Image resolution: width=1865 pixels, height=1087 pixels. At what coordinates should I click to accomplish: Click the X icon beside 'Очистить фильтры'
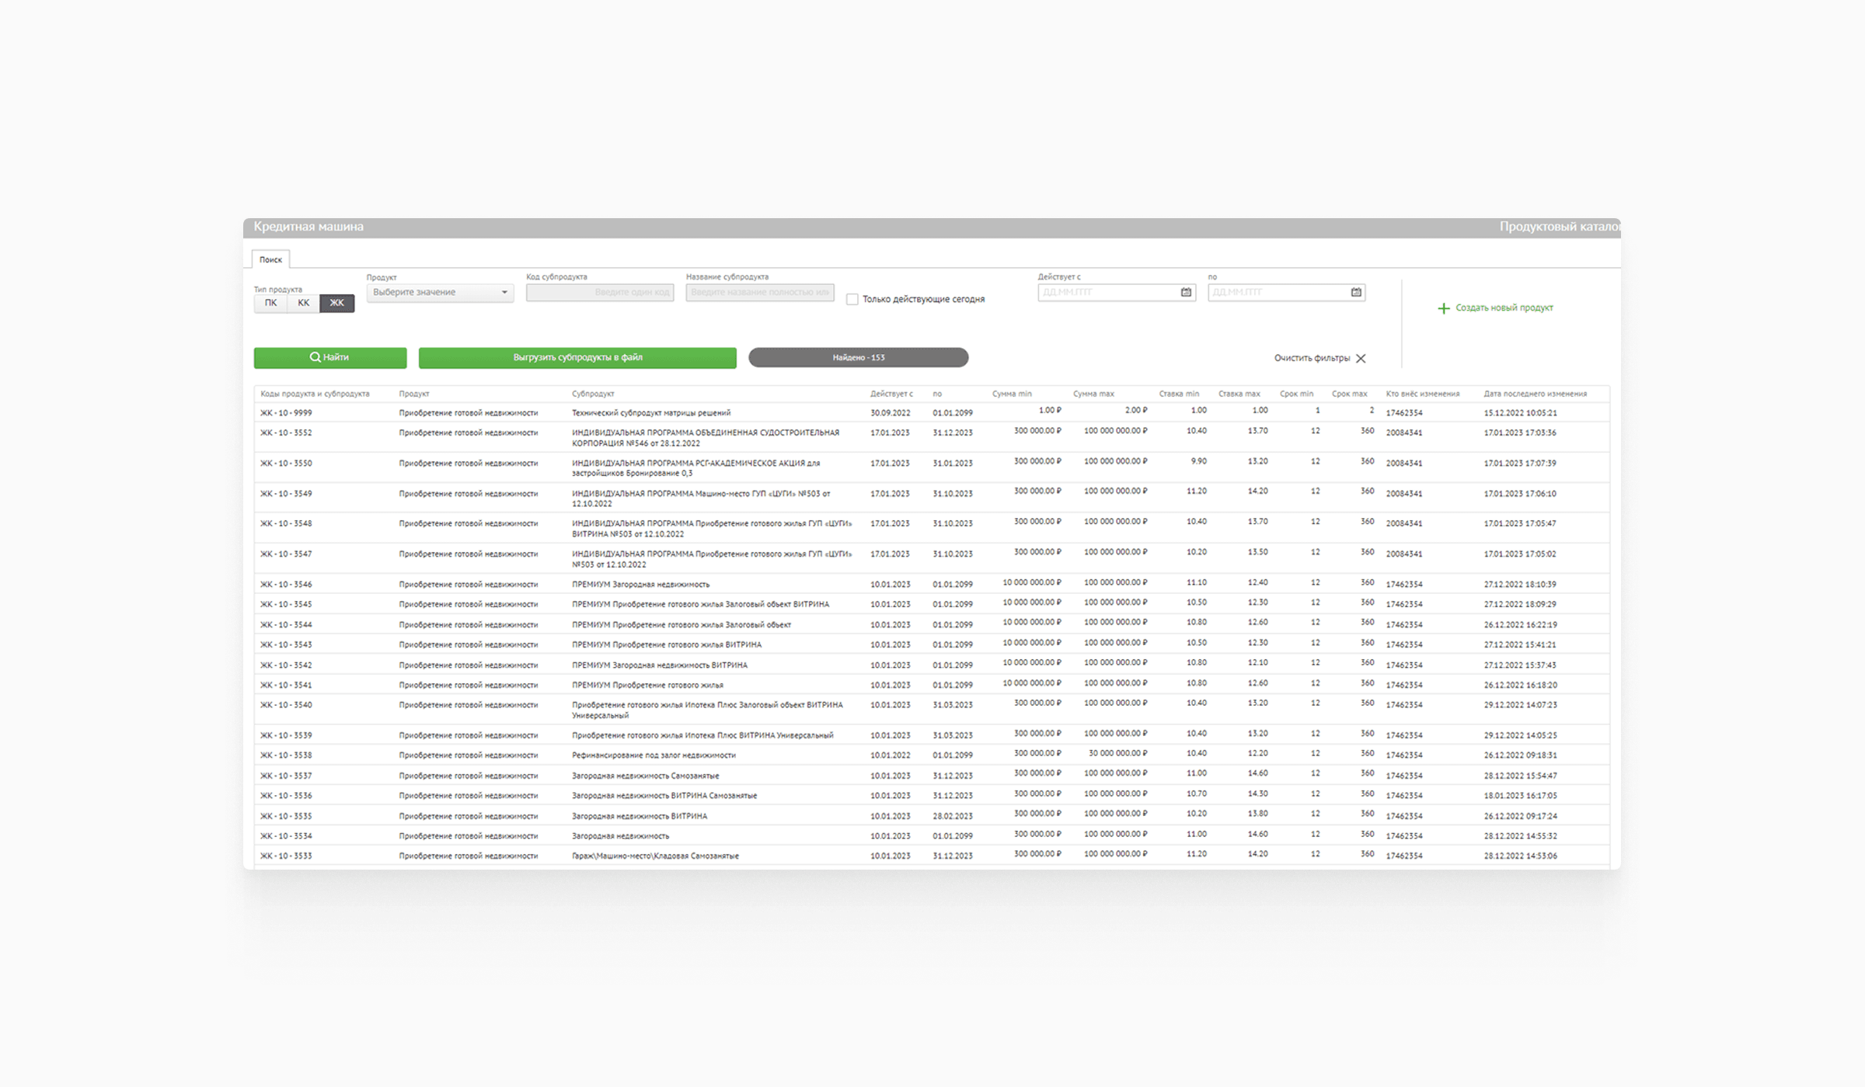click(1361, 358)
